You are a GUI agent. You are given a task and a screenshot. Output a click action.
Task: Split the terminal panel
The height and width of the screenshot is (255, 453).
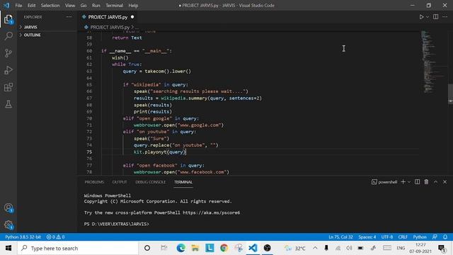tap(417, 182)
